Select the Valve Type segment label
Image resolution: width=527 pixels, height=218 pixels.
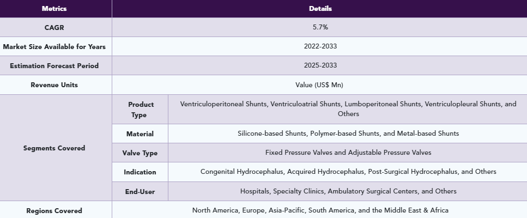pos(140,153)
